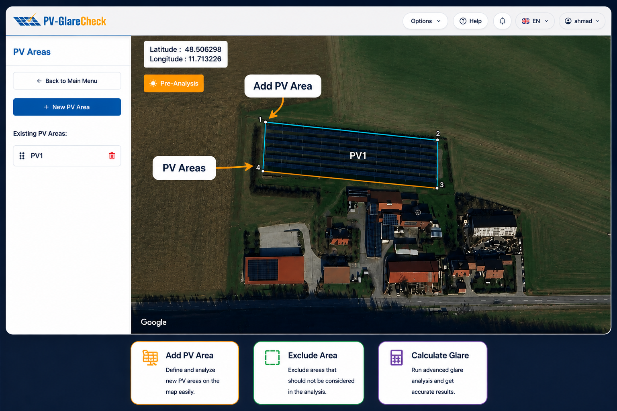
Task: Click the Existing PV Areas label
Action: pos(40,133)
